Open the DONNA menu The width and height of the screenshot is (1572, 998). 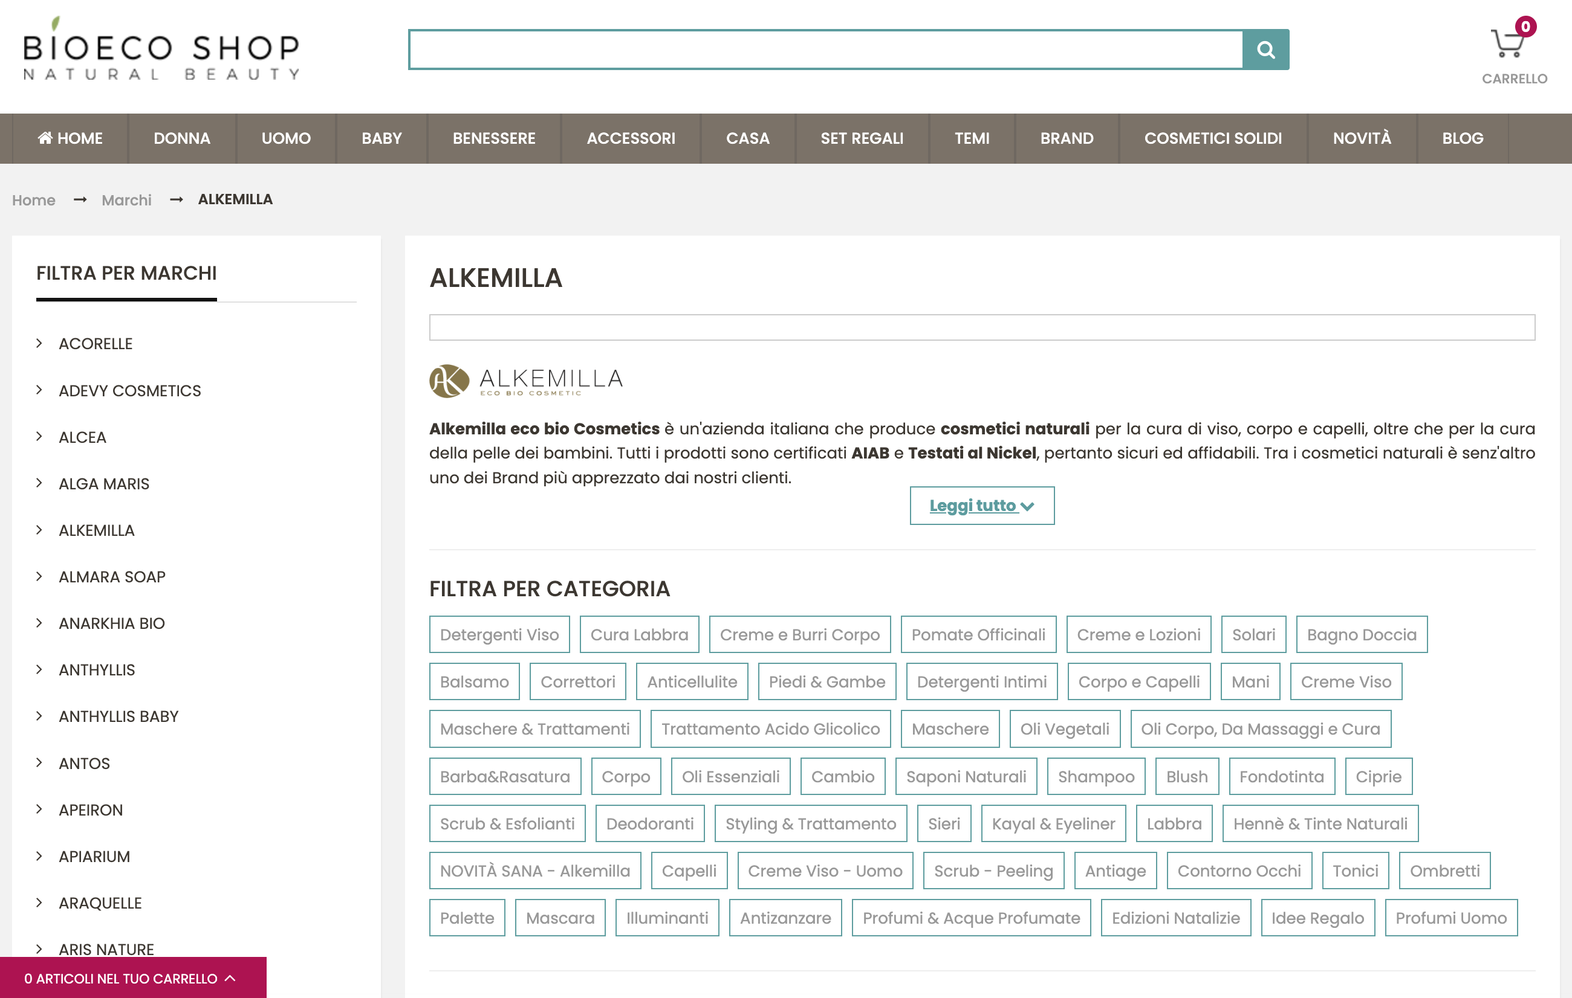181,138
